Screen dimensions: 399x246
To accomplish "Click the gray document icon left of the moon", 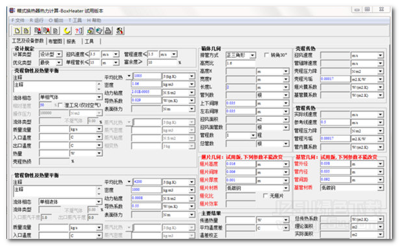I will (x=56, y=31).
